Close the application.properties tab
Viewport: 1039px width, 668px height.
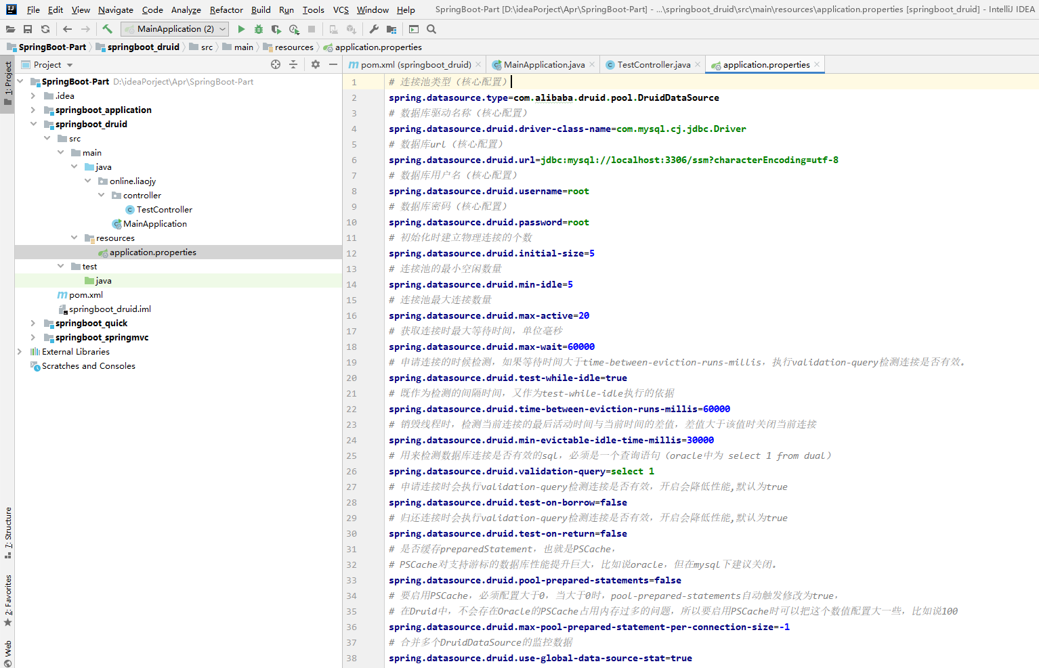(818, 64)
